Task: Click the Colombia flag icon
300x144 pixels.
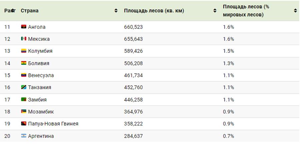Action: [x=24, y=51]
